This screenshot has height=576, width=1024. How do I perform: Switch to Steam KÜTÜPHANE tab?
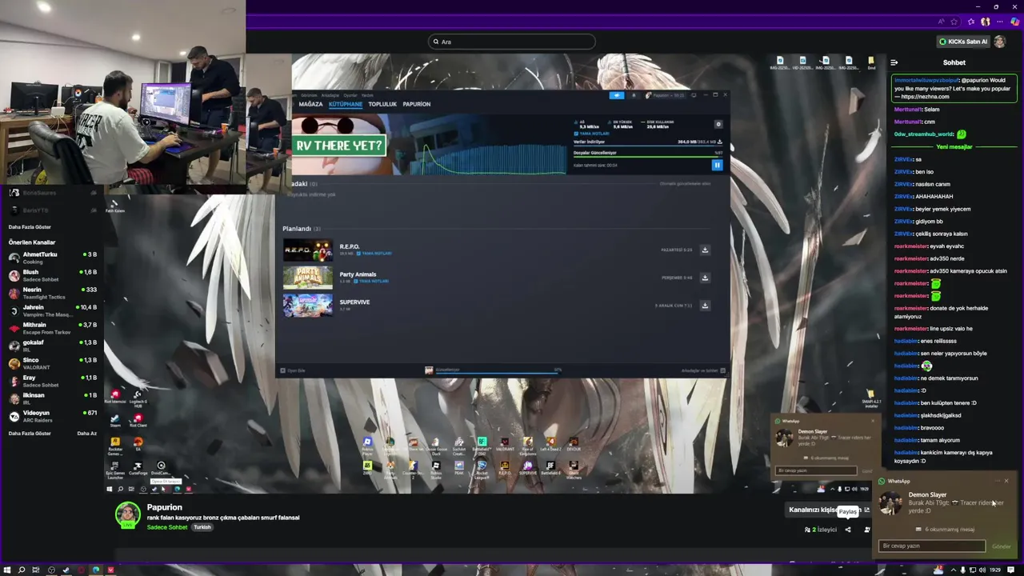[x=346, y=104]
